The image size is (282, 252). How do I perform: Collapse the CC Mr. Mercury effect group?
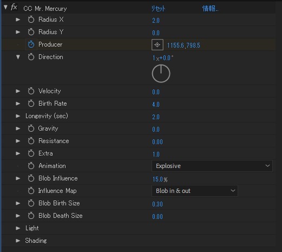[x=5, y=8]
